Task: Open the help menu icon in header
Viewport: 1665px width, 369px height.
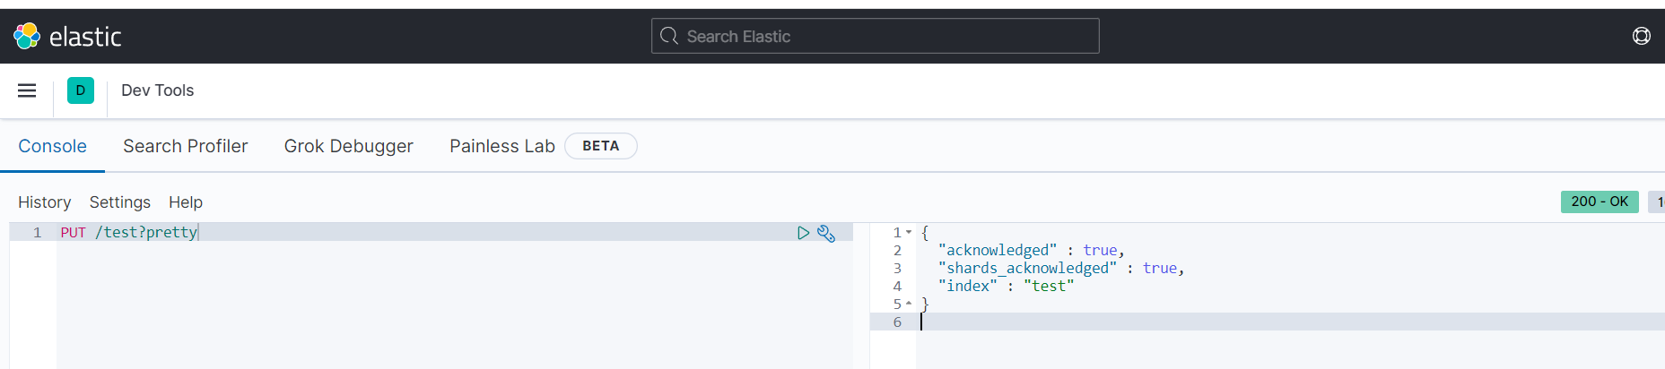Action: pyautogui.click(x=1641, y=36)
